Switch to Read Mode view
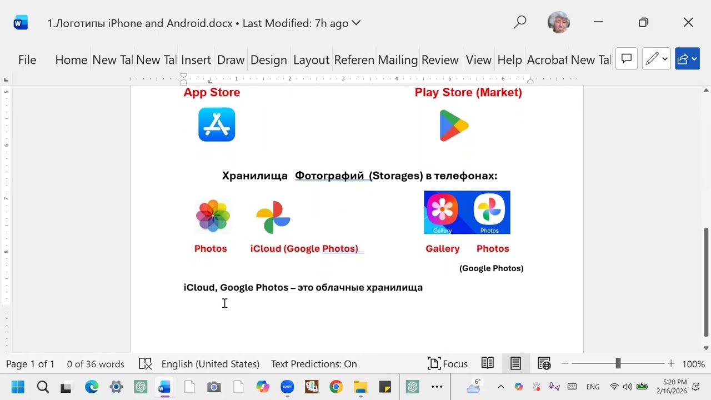The image size is (711, 400). point(488,364)
